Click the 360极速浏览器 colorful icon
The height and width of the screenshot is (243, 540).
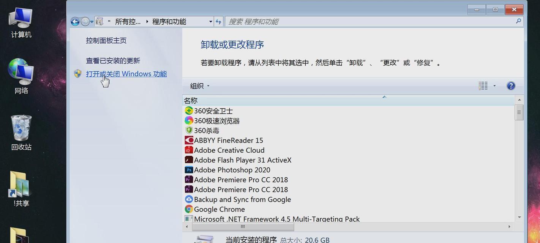click(x=189, y=121)
